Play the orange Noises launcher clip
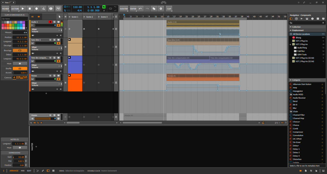327x174 pixels. tap(70, 75)
